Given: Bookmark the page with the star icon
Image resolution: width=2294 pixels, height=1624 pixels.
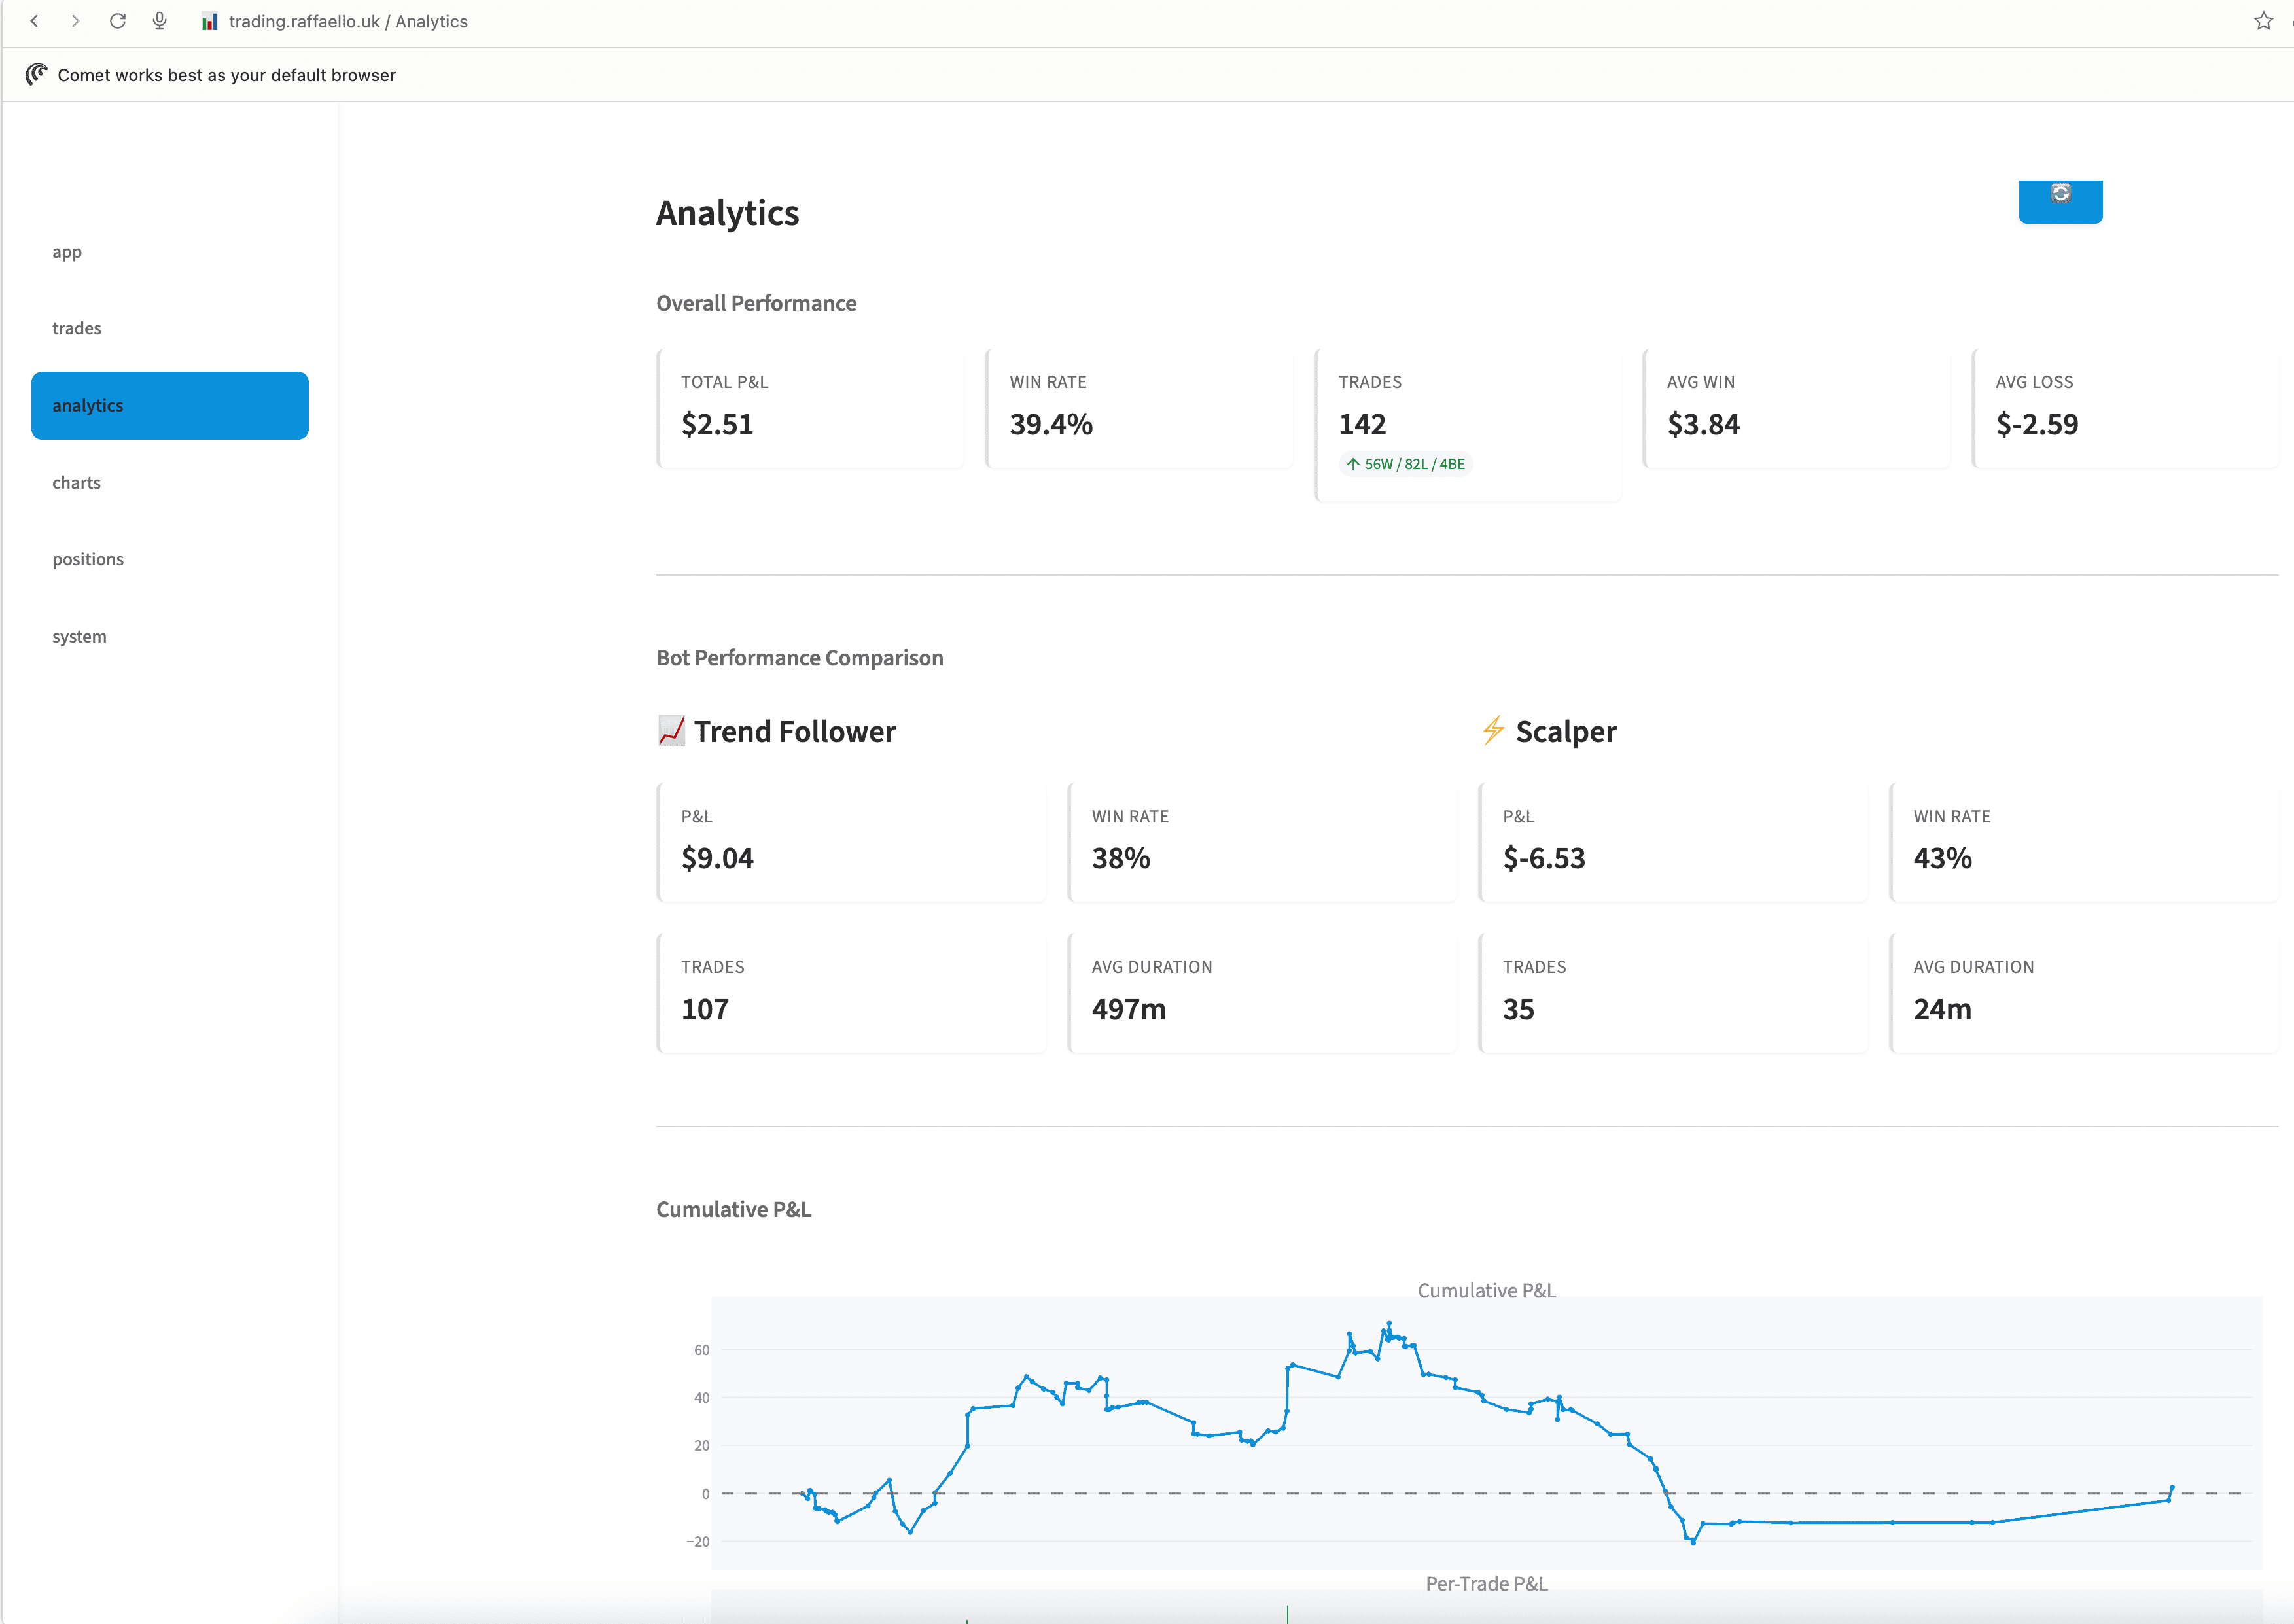Looking at the screenshot, I should (x=2263, y=21).
